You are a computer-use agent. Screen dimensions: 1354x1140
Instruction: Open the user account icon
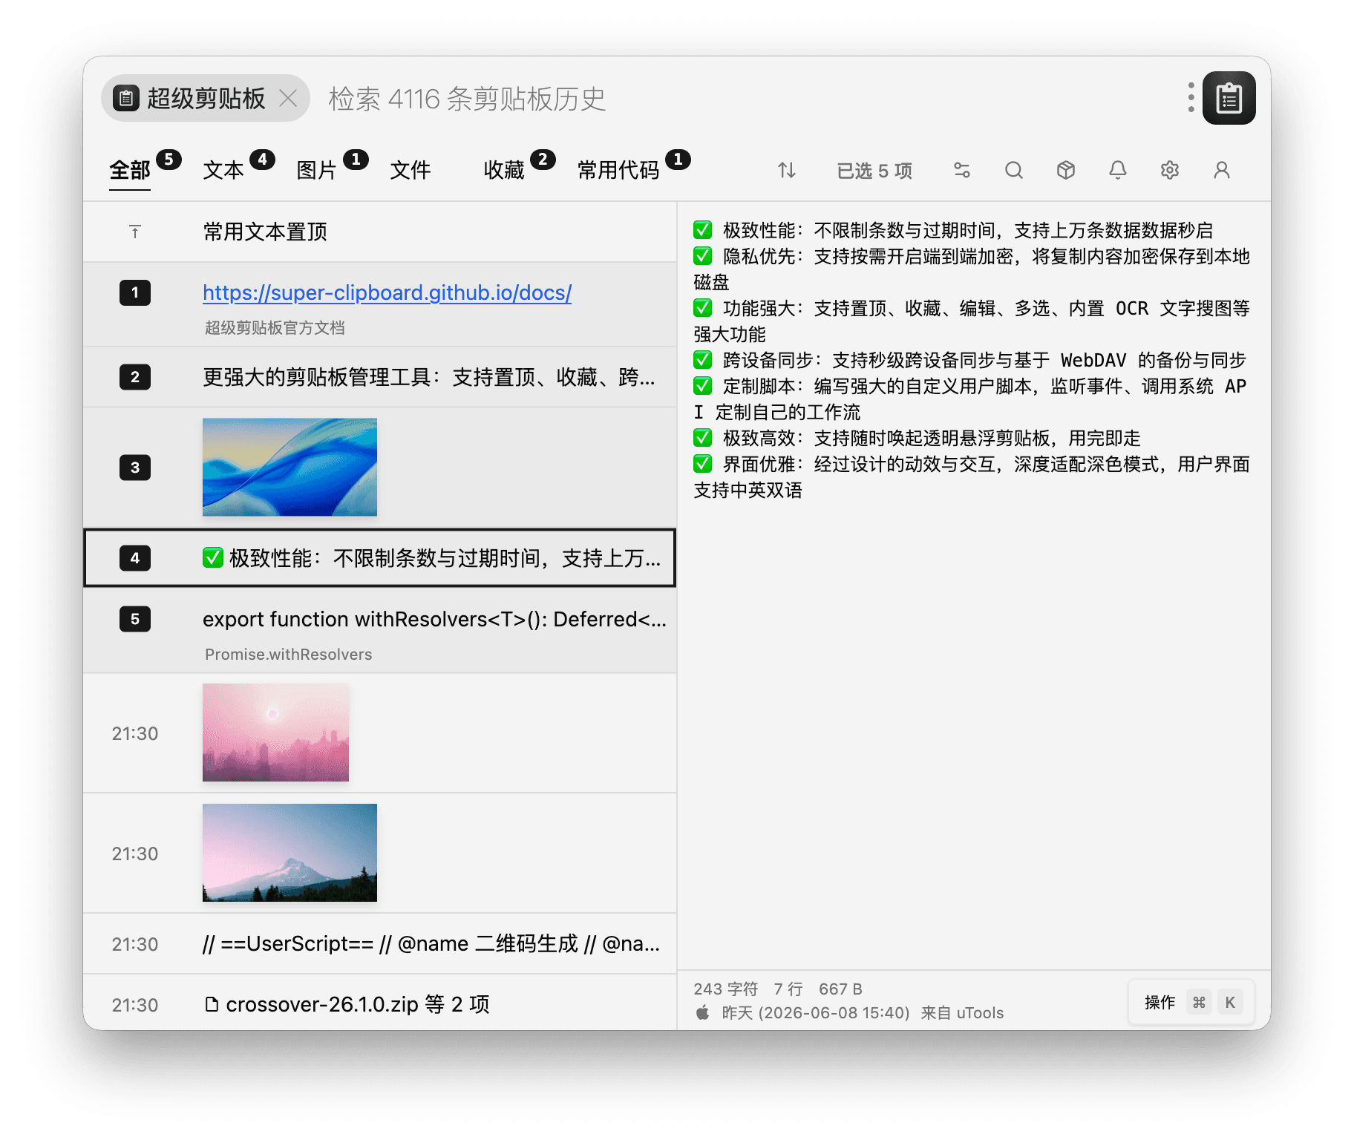point(1222,171)
